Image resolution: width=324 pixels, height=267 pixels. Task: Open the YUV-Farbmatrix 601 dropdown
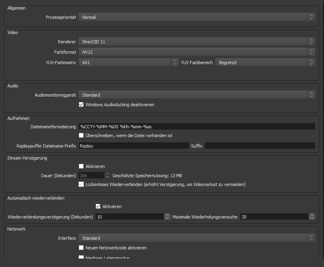pos(128,63)
